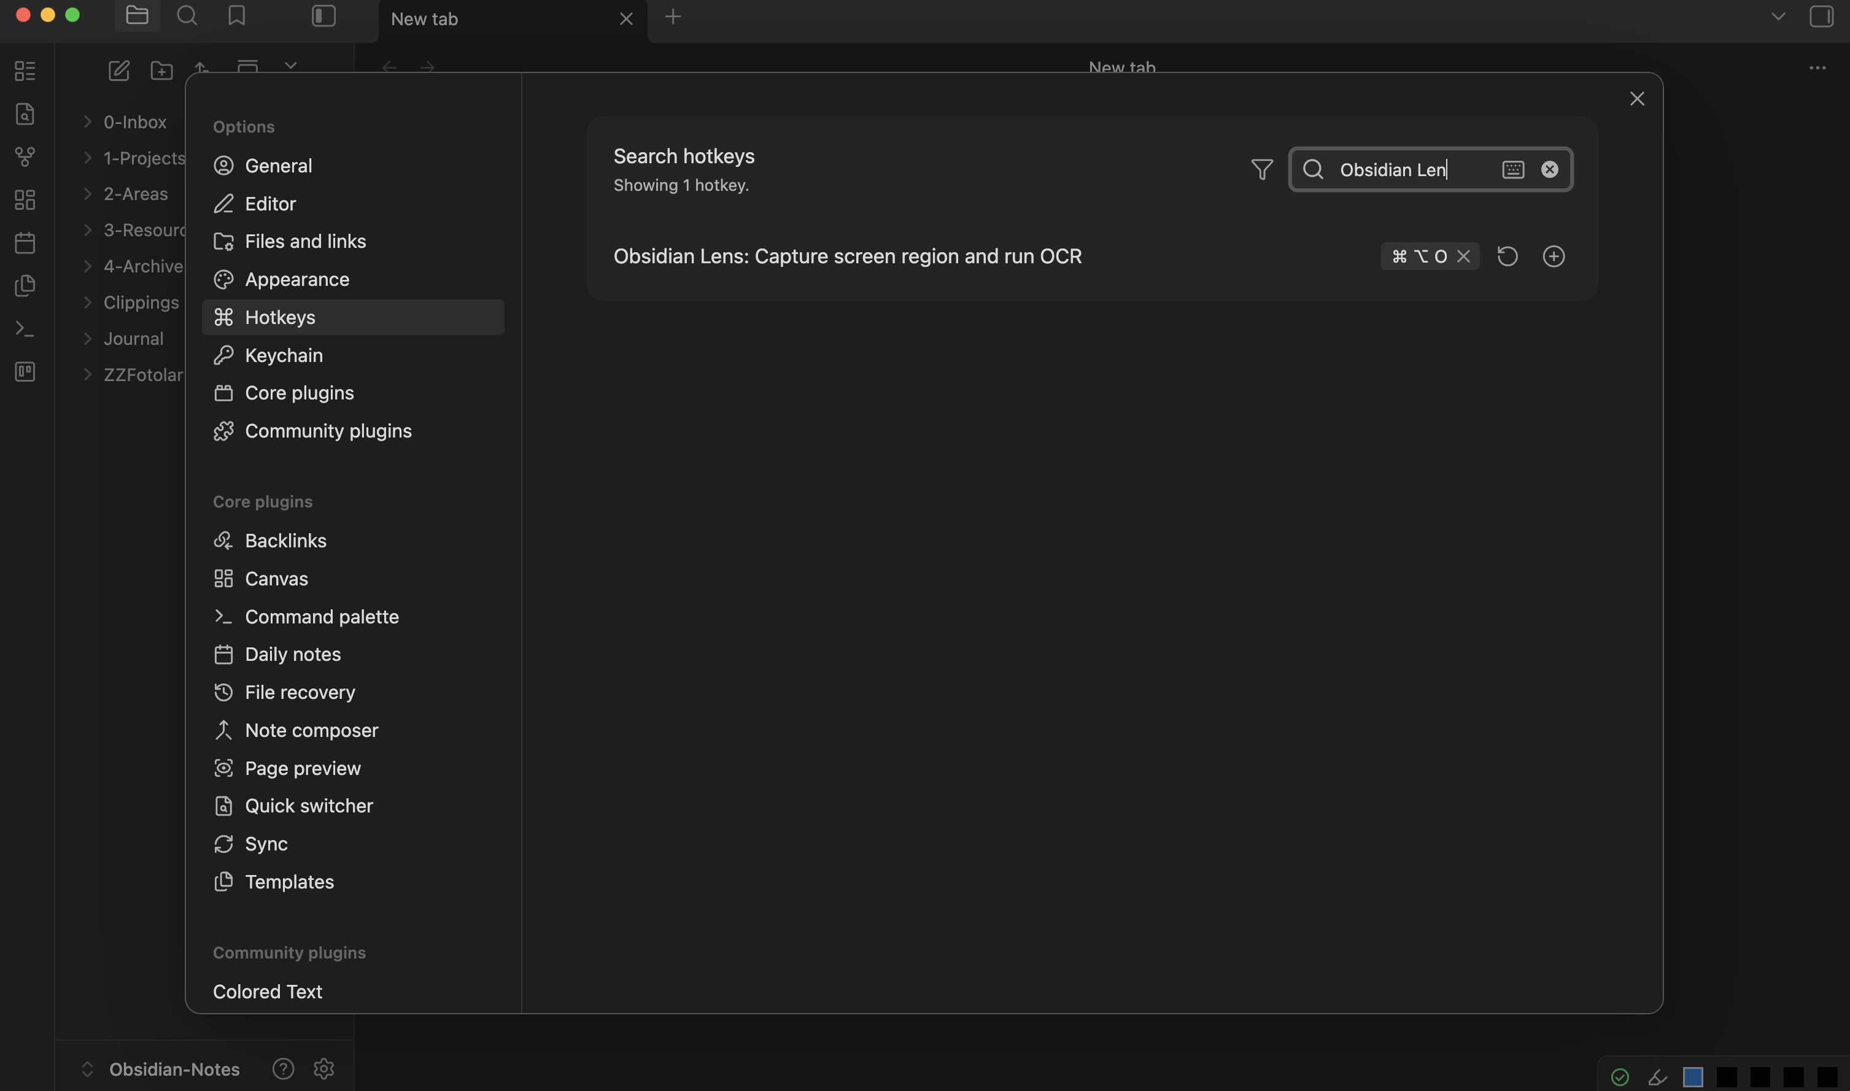This screenshot has width=1850, height=1091.
Task: Open settings with the gear icon
Action: (324, 1068)
